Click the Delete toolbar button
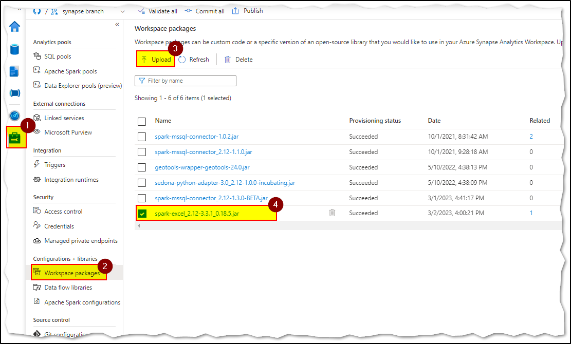 coord(238,59)
